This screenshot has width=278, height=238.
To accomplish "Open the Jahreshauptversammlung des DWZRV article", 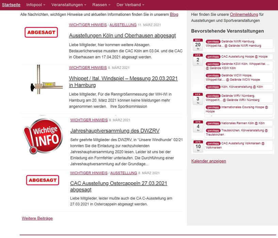I will pos(115,131).
